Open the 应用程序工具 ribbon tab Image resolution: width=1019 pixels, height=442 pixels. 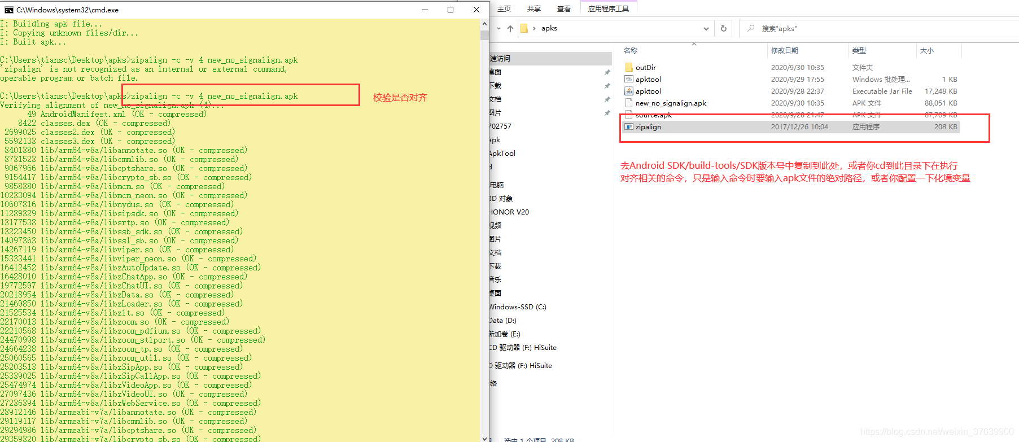(x=609, y=8)
